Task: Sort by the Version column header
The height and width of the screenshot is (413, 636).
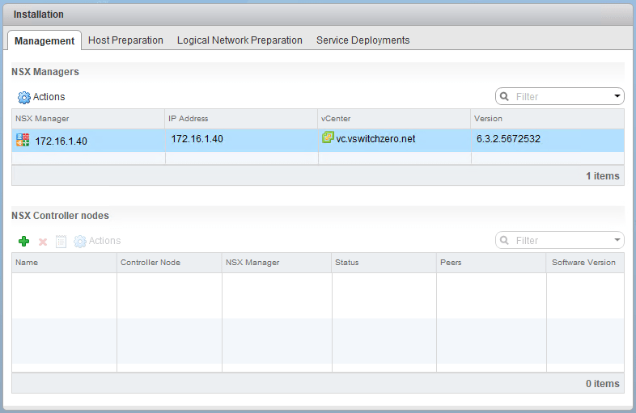Action: click(547, 119)
